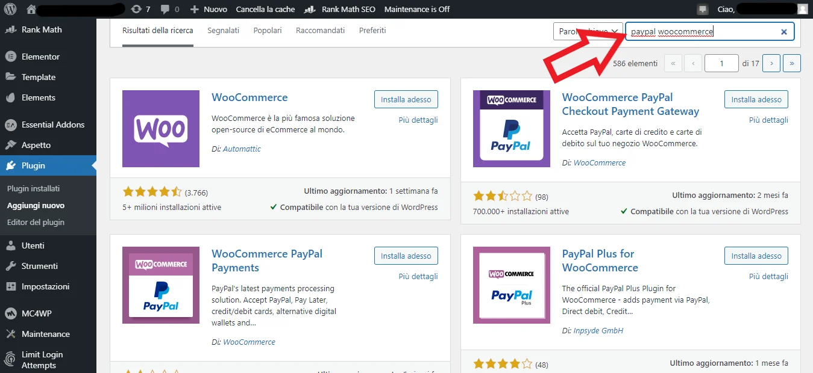Open comments bubble in admin bar
Viewport: 813px width, 373px height.
point(169,9)
